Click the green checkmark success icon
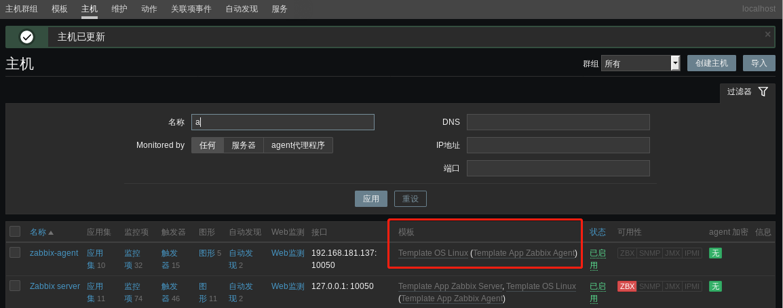783x308 pixels. coord(27,37)
